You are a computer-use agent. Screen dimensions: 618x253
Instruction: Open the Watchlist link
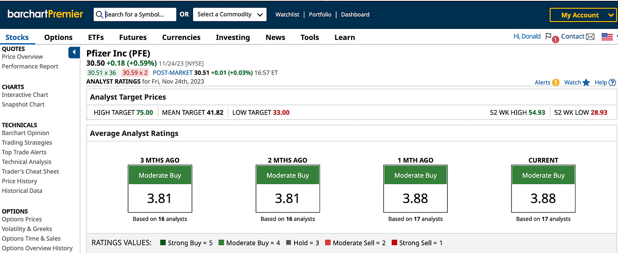[x=287, y=14]
